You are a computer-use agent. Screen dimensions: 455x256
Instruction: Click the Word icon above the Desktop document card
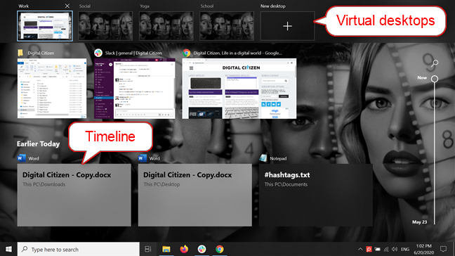coord(142,158)
